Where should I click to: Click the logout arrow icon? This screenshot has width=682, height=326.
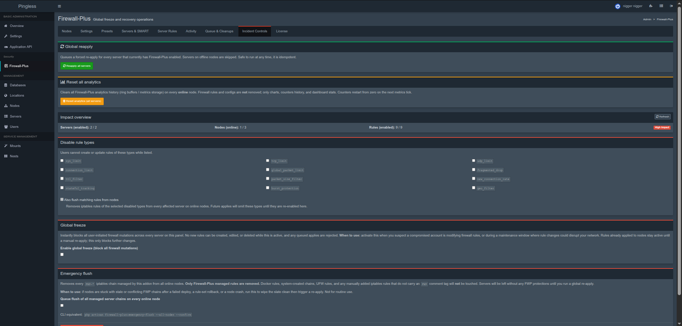[671, 6]
